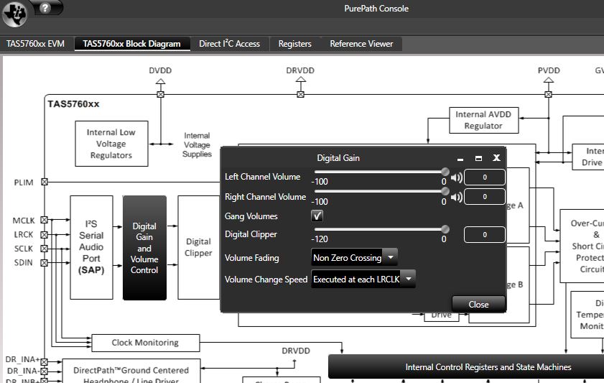This screenshot has height=383, width=604.
Task: Click the Digital Clipper value field
Action: (485, 234)
